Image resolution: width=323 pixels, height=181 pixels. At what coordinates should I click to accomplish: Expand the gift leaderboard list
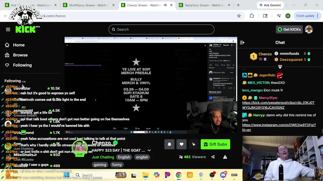pyautogui.click(x=280, y=67)
